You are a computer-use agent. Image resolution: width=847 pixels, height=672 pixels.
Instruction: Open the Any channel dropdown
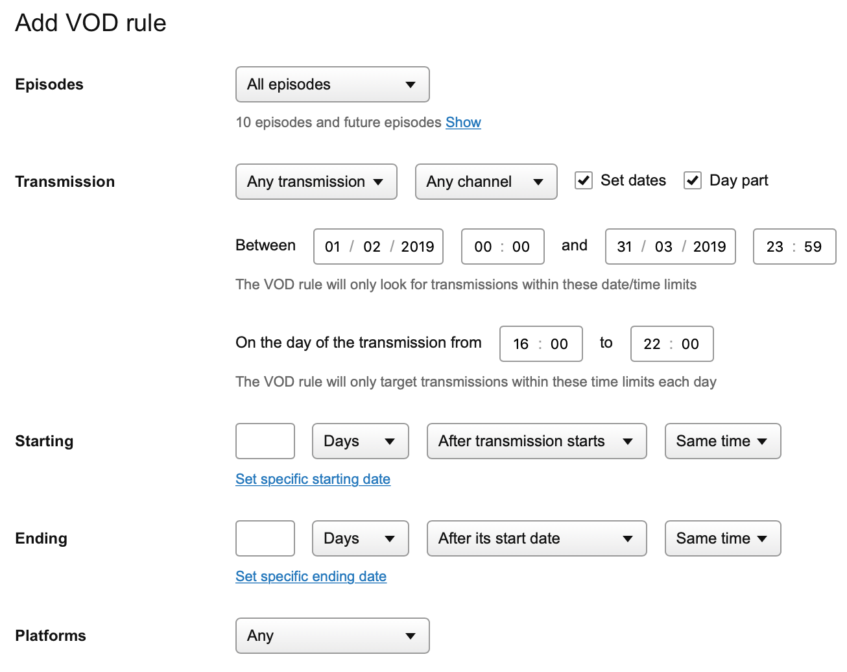coord(486,182)
